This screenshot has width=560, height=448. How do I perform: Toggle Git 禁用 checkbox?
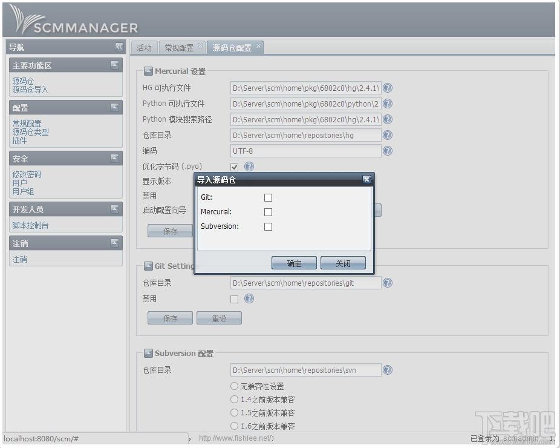pos(234,299)
